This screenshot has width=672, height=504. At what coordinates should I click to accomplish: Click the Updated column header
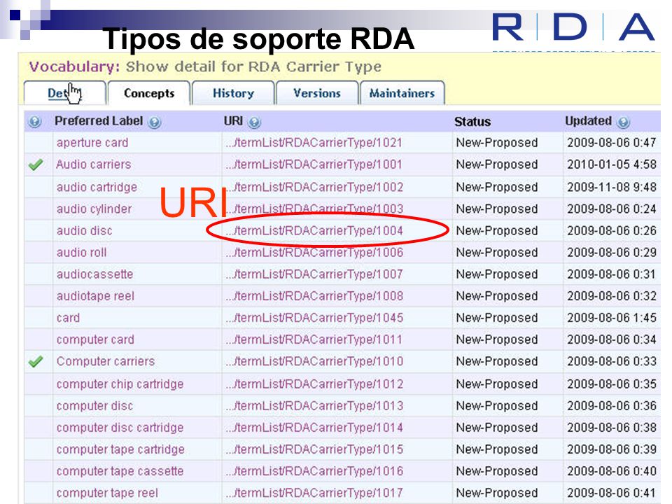[x=589, y=121]
